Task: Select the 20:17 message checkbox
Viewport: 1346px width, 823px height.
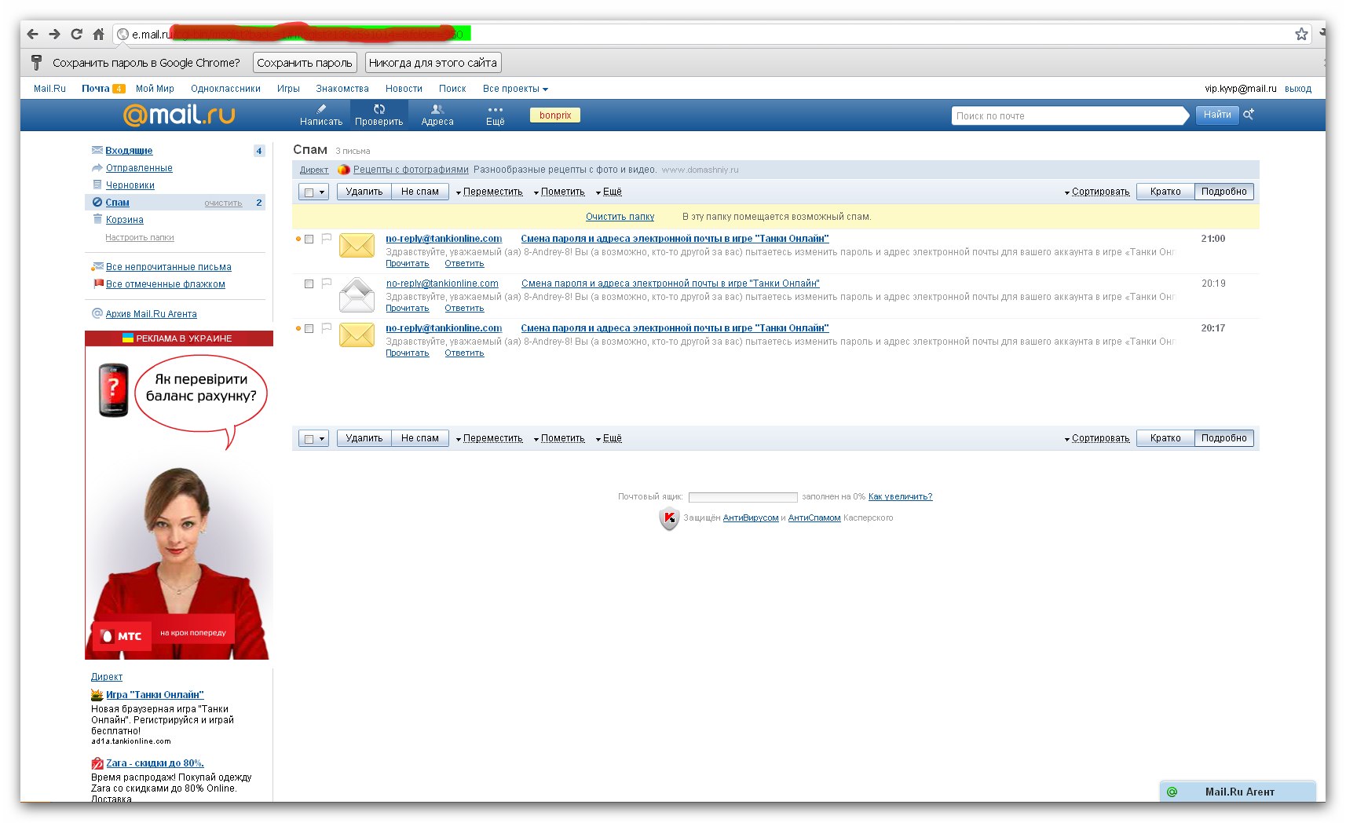Action: pos(309,328)
